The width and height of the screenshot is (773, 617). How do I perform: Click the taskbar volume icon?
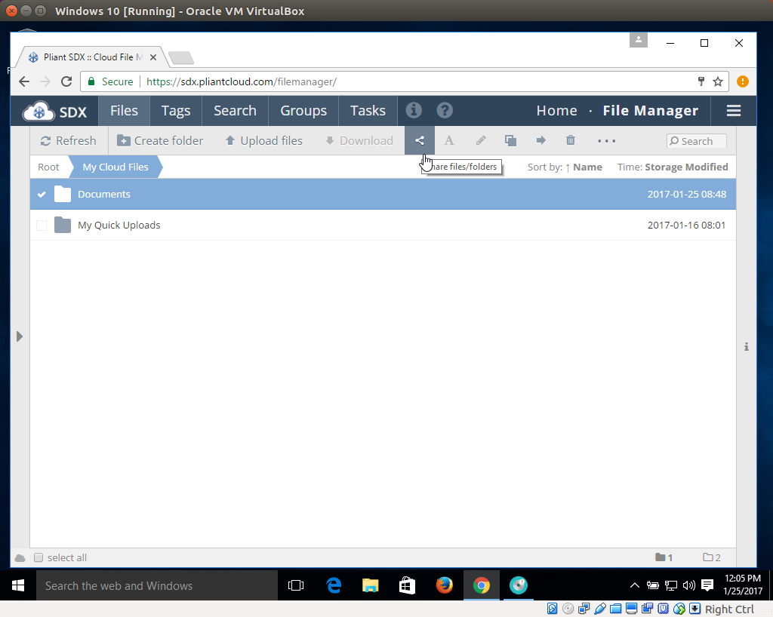tap(688, 585)
